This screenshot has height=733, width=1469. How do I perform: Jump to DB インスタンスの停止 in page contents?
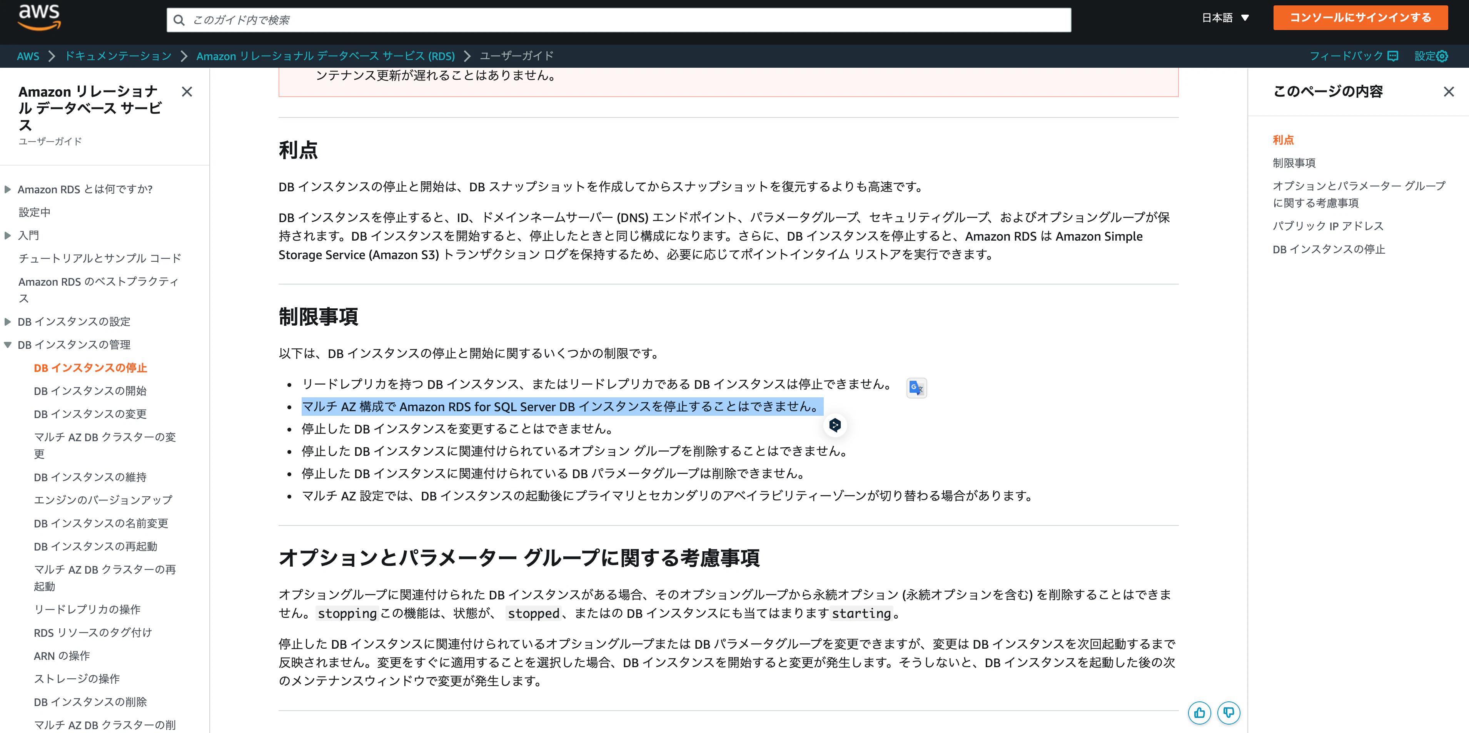coord(1329,249)
